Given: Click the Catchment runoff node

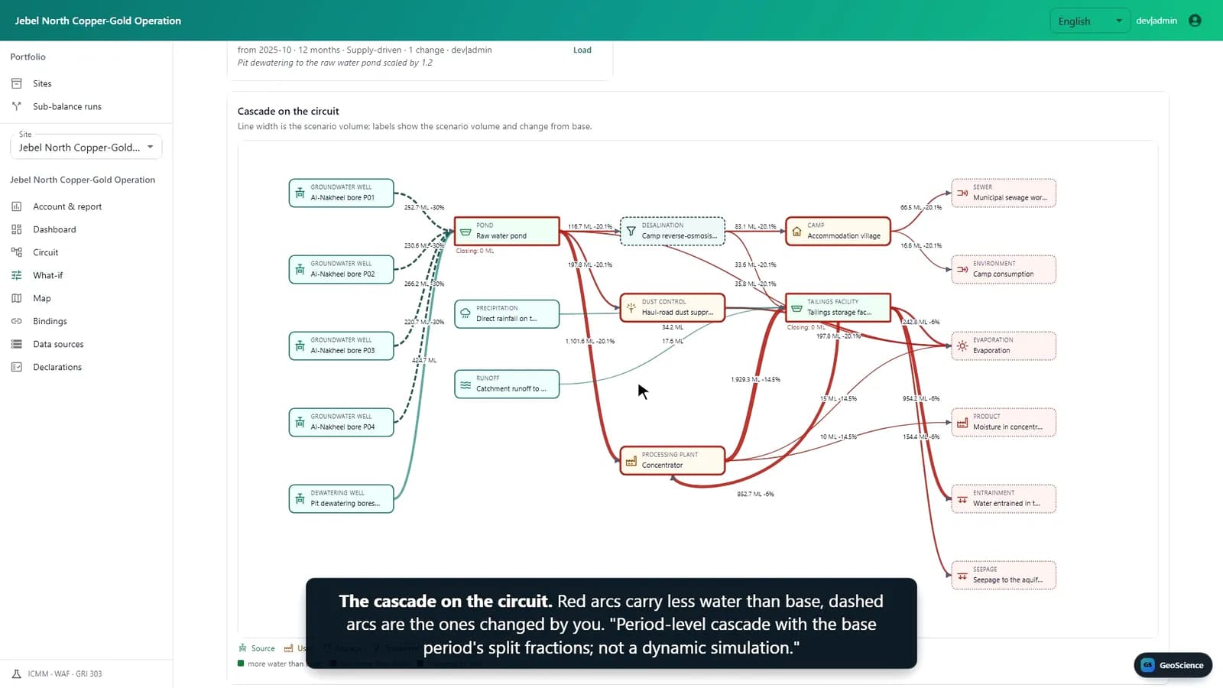Looking at the screenshot, I should pos(507,384).
